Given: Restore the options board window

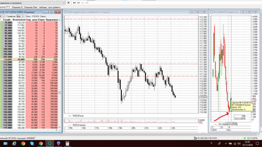Looking at the screenshot, I should (x=51, y=12).
